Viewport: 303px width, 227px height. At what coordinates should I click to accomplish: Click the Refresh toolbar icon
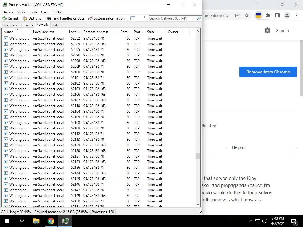pyautogui.click(x=4, y=18)
